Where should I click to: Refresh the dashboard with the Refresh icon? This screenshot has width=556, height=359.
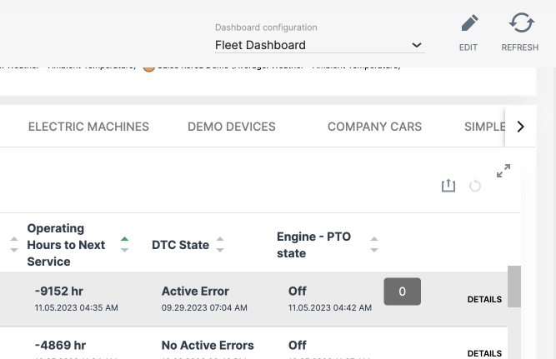(520, 24)
